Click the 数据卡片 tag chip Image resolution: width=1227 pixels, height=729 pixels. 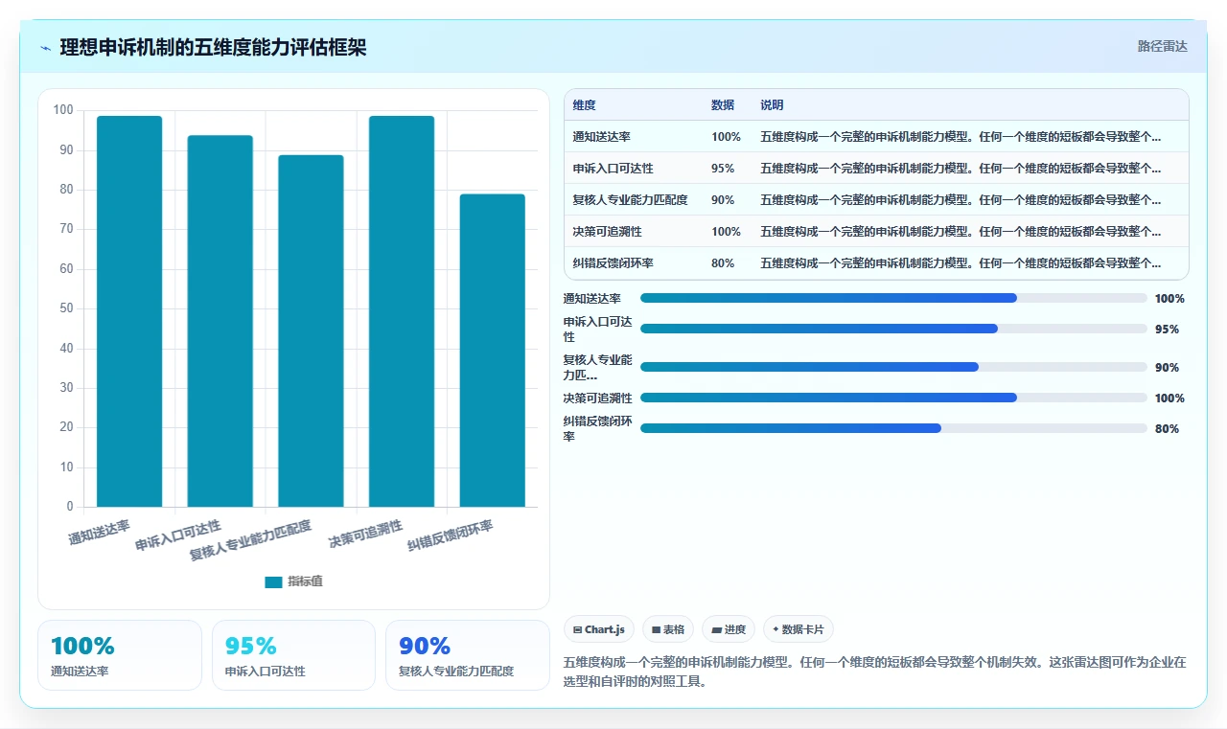coord(799,629)
